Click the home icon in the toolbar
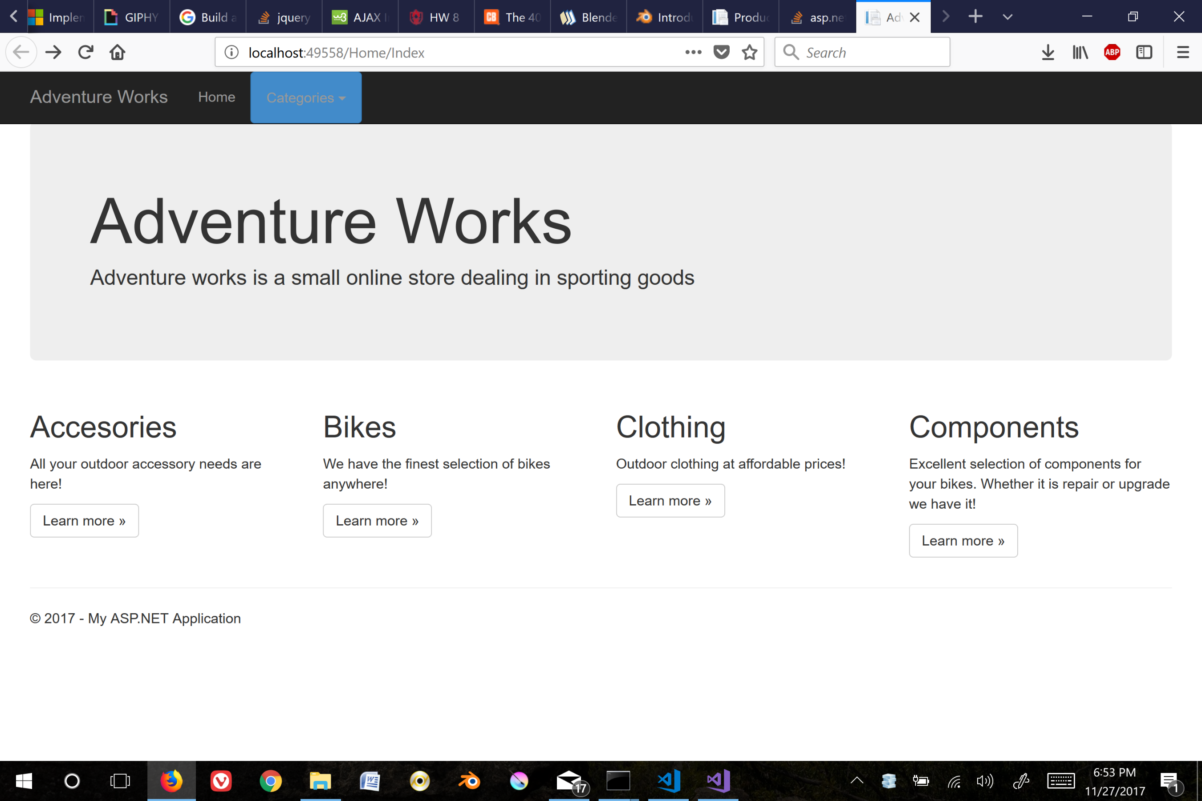Screen dimensions: 1202x801 click(117, 52)
